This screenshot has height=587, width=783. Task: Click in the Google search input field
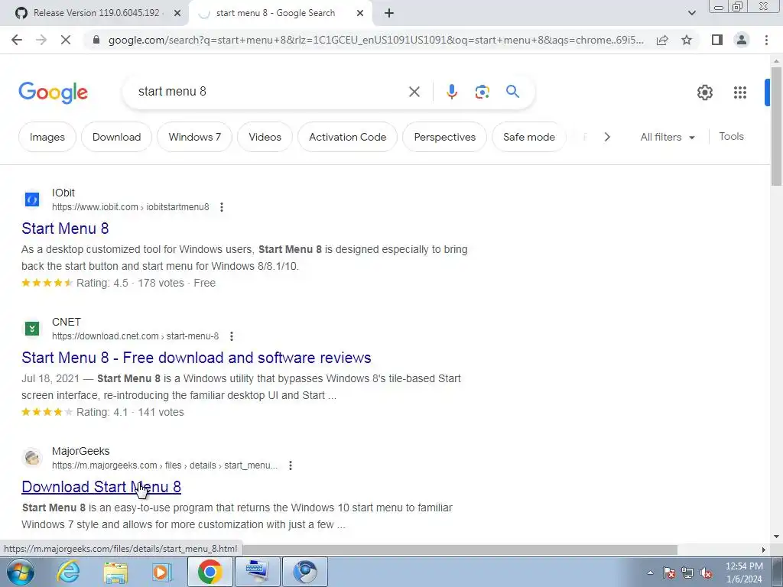tap(270, 92)
